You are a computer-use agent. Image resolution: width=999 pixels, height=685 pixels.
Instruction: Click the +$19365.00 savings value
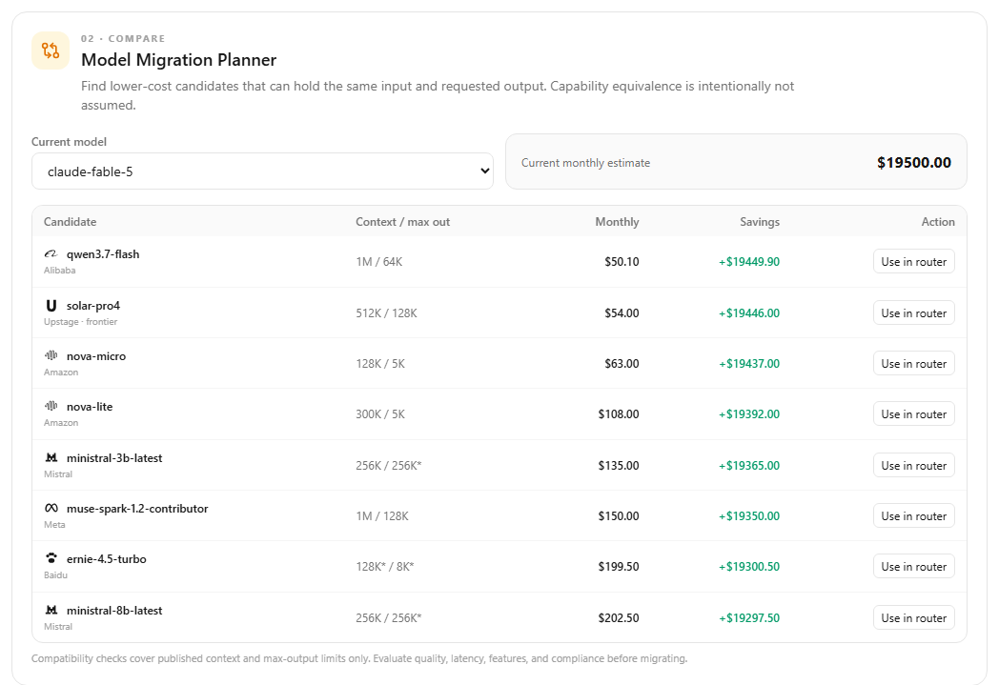pos(749,465)
